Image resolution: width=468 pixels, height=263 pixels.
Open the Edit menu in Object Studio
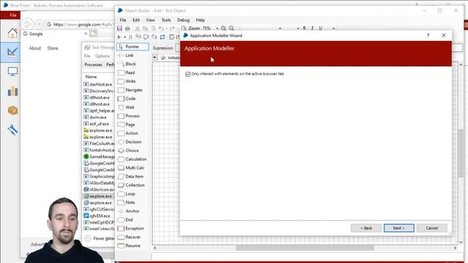pos(136,20)
